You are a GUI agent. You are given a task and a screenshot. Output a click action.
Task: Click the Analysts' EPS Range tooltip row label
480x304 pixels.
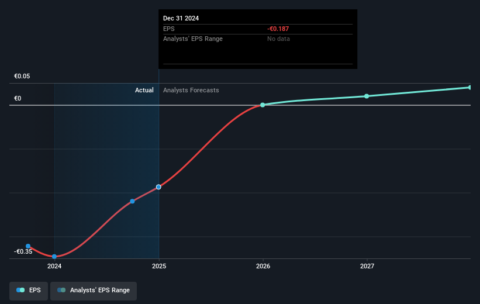193,39
